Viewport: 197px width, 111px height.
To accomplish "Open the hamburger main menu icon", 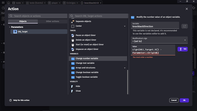I will pyautogui.click(x=3, y=3).
